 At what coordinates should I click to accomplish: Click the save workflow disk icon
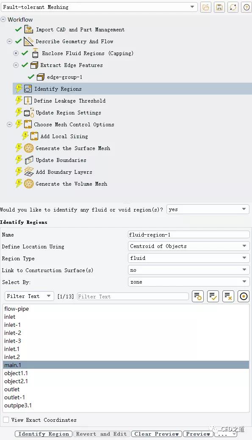pos(219,7)
